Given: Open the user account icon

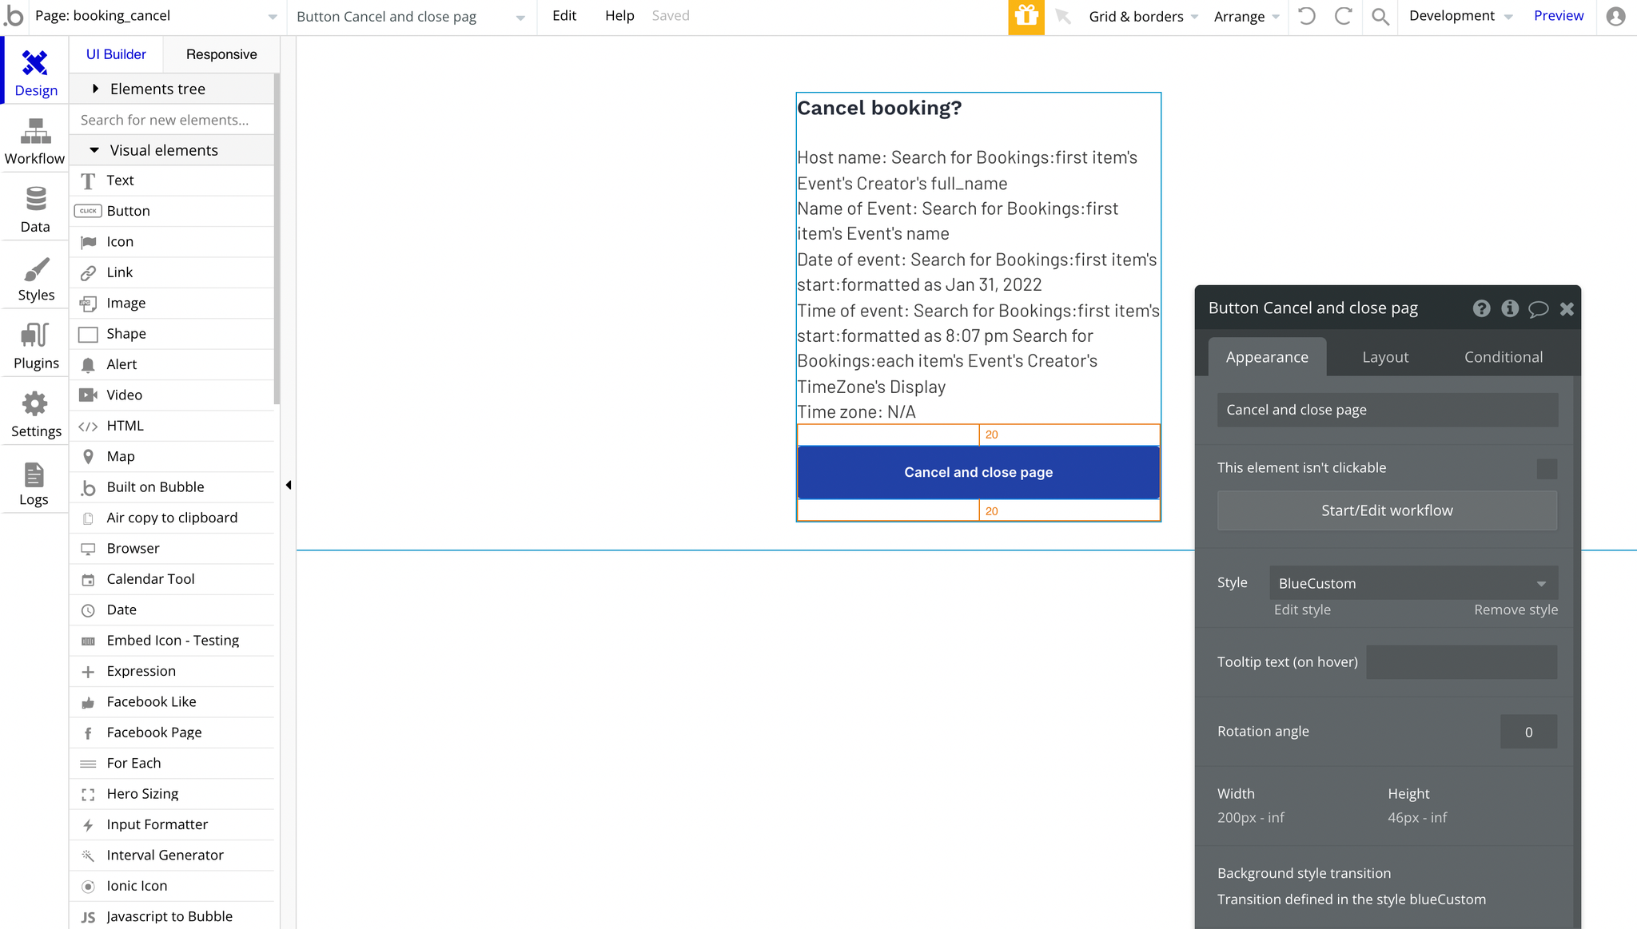Looking at the screenshot, I should tap(1615, 16).
